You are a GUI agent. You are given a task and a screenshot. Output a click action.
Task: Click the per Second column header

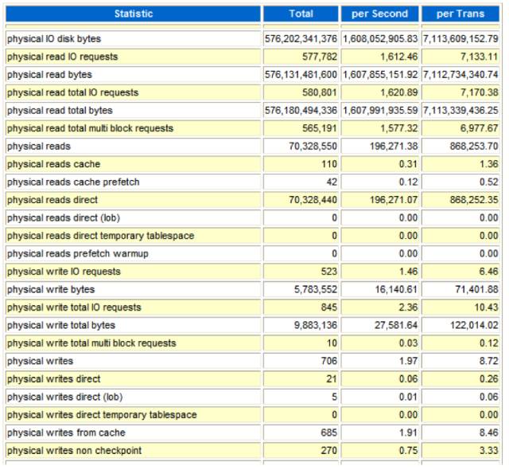[x=380, y=14]
